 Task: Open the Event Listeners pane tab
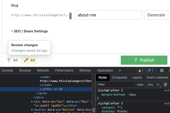pyautogui.click(x=157, y=78)
